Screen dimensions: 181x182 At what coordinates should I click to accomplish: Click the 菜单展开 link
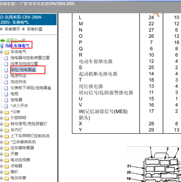pyautogui.click(x=12, y=29)
